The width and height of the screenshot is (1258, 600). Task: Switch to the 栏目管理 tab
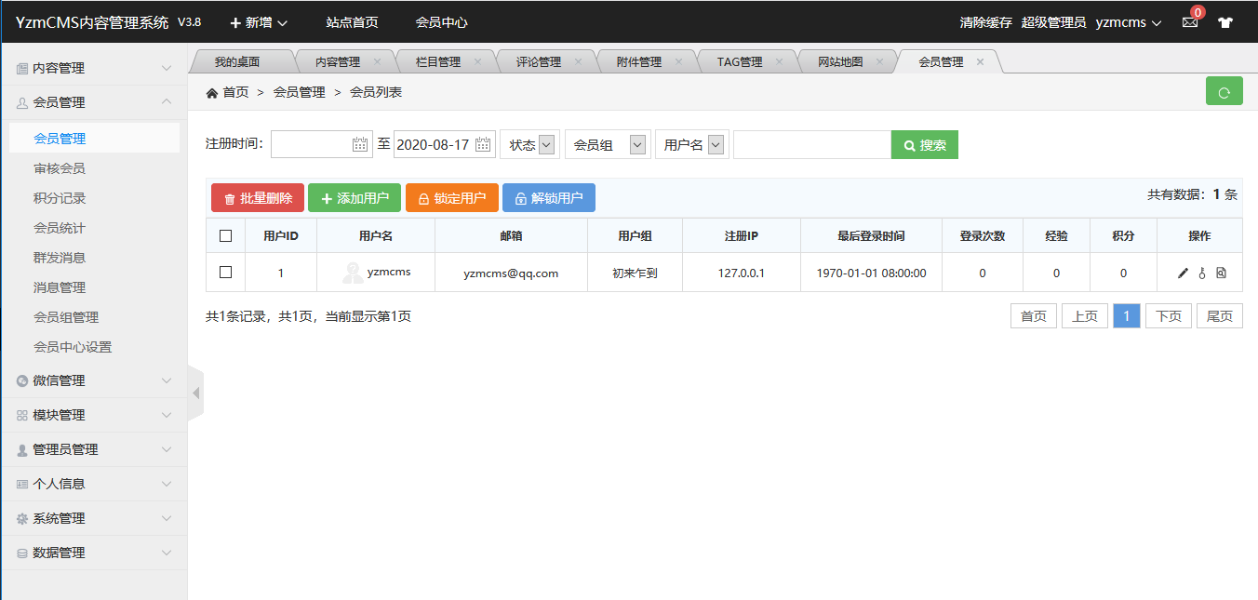438,62
